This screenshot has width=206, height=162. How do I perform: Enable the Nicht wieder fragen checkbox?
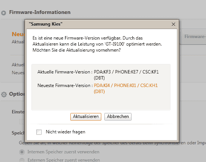(x=39, y=132)
